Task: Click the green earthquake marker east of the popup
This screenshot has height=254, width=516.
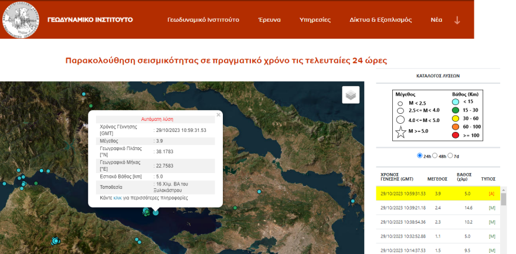Action: (235, 208)
